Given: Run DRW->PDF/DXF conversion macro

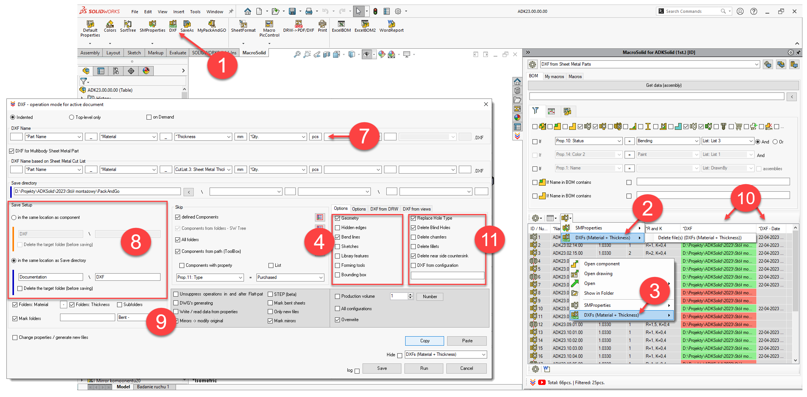Looking at the screenshot, I should [x=299, y=26].
